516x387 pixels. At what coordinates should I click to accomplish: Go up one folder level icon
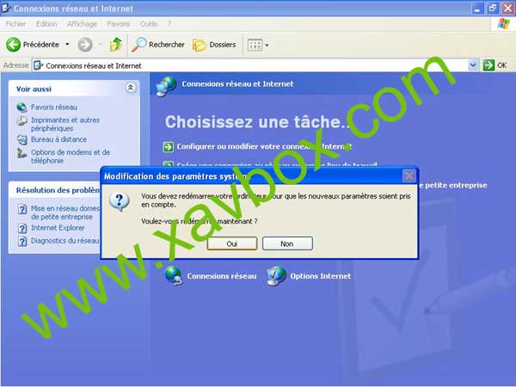click(x=116, y=45)
